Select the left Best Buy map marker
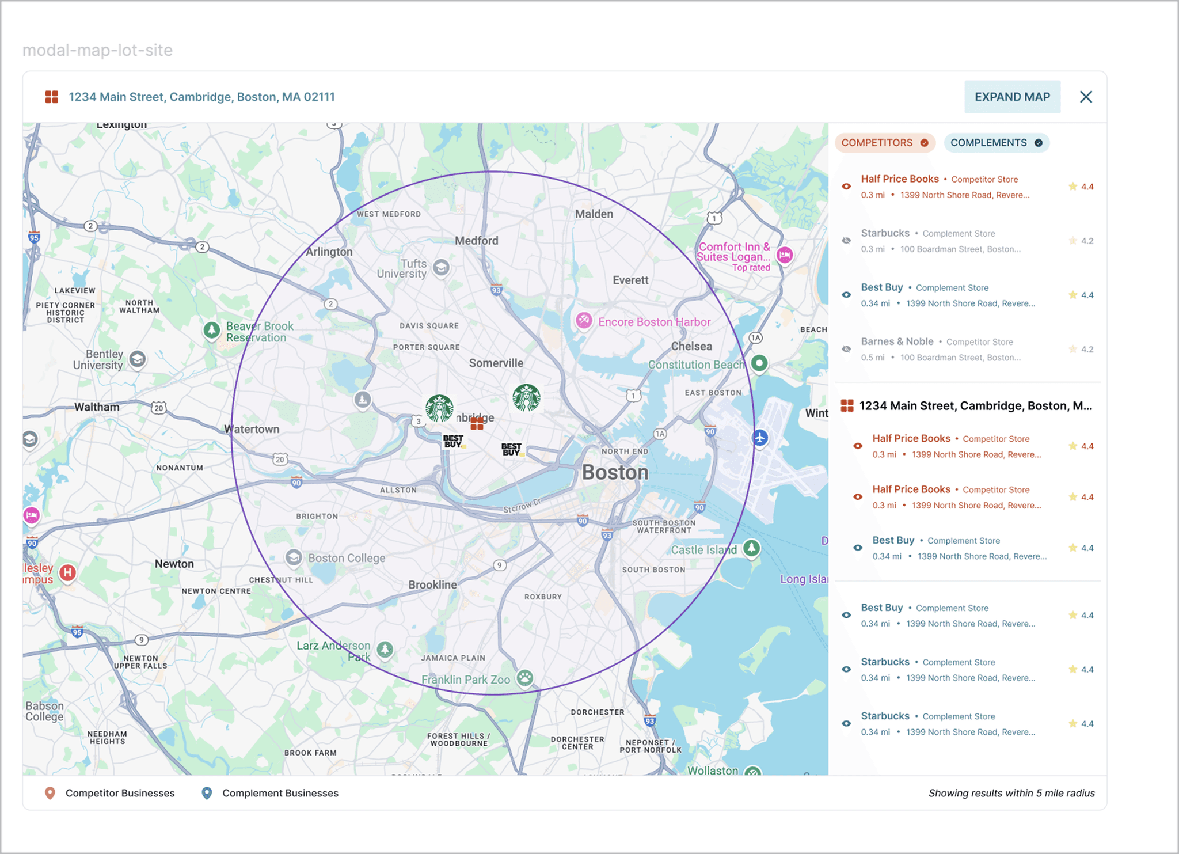1179x854 pixels. tap(454, 442)
